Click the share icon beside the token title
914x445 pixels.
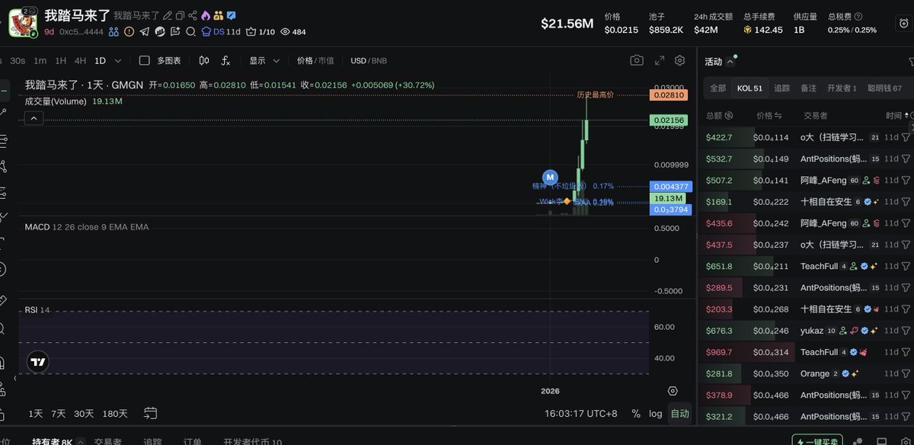click(191, 14)
